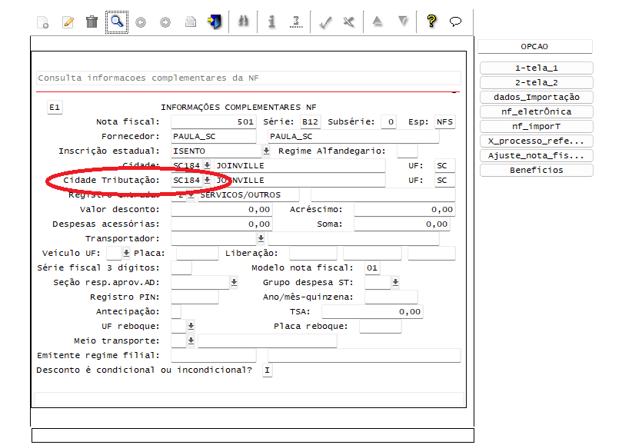Open the dados_Importação option
This screenshot has height=445, width=622.
(537, 97)
